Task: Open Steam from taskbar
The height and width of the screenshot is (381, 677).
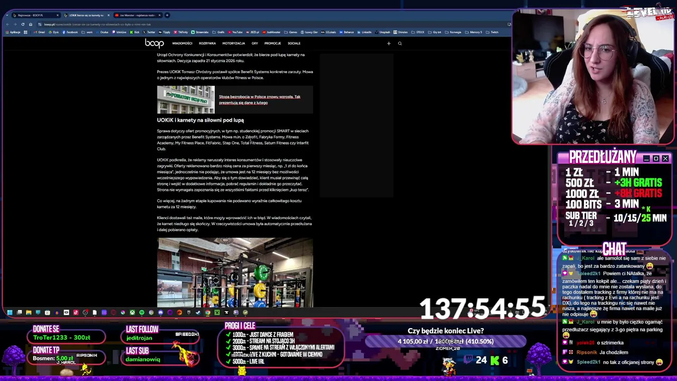Action: pos(198,313)
